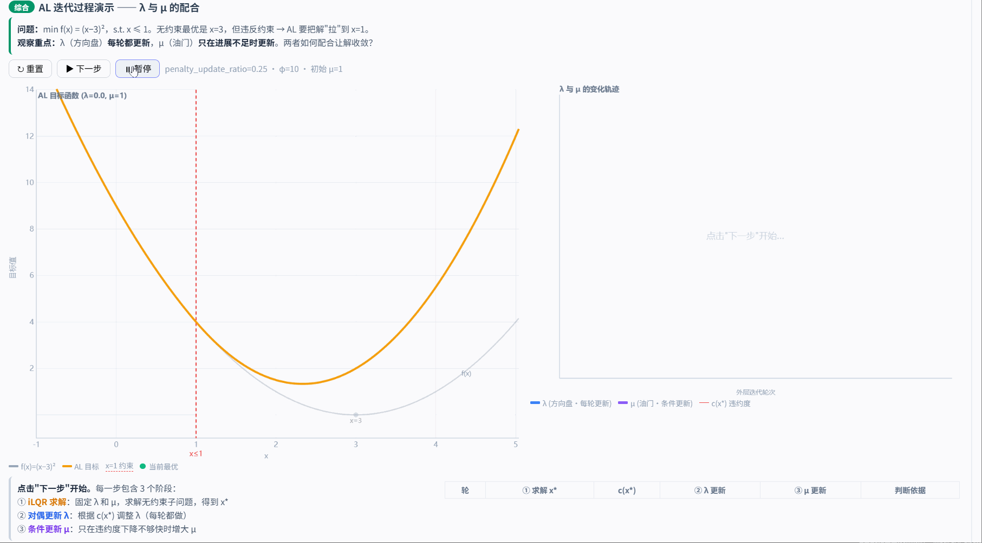Select the ② λ 更新 column header
The image size is (982, 543).
tap(710, 491)
